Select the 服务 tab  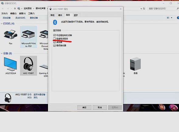[x=68, y=15]
